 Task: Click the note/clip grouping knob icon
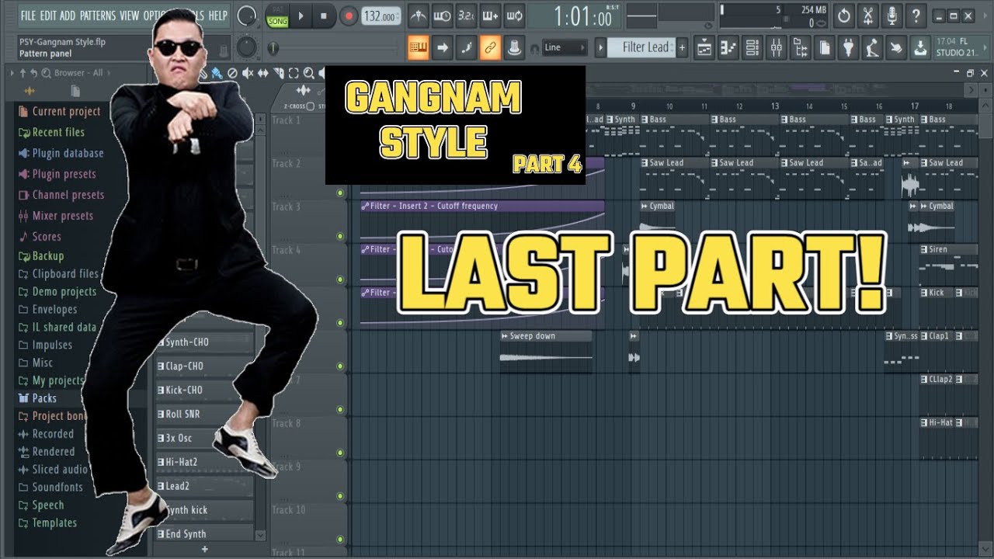coord(513,48)
